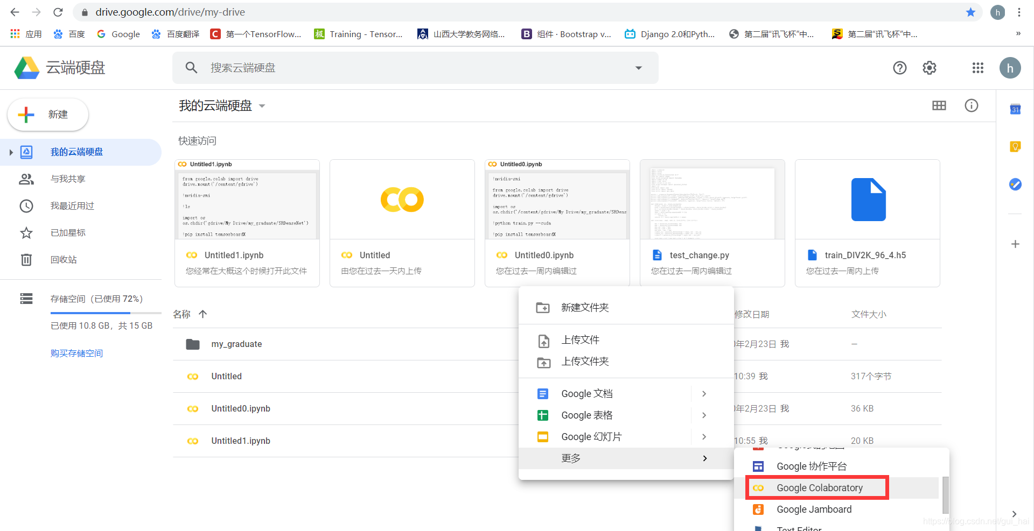1034x531 pixels.
Task: Expand the 我的云端硬盘 tree arrow in the sidebar
Action: [11, 152]
